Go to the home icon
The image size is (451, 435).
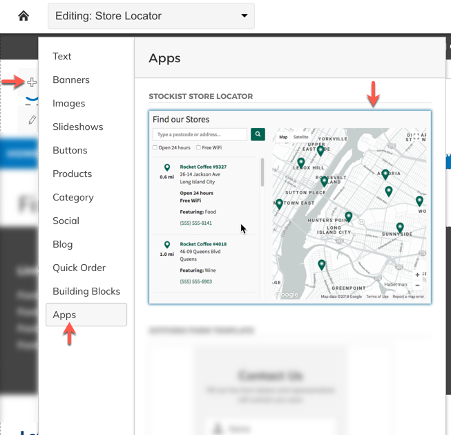click(x=23, y=16)
